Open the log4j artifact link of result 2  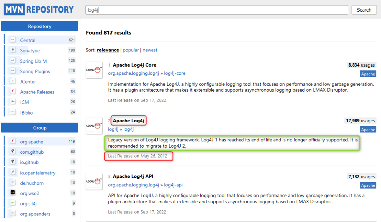pos(128,129)
